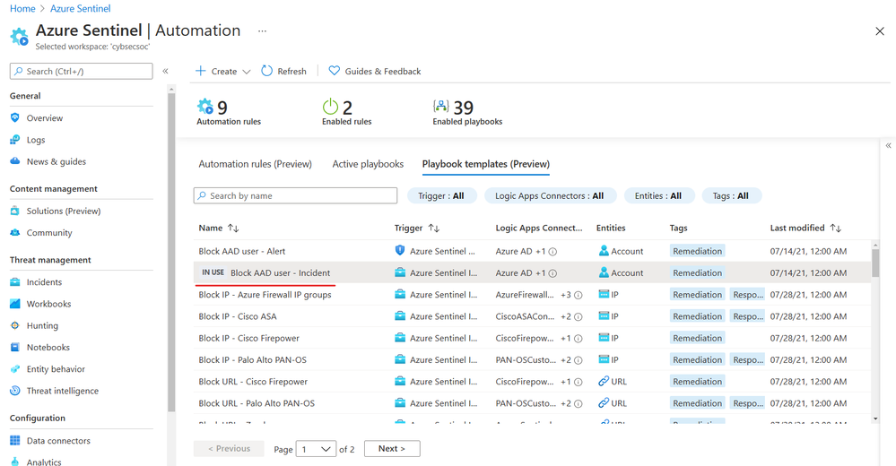This screenshot has height=466, width=896.
Task: Click the table vertical scrollbar thumb
Action: click(875, 263)
